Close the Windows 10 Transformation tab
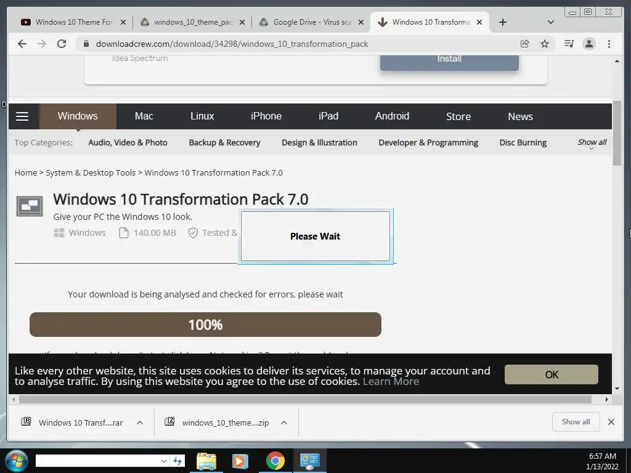Viewport: 631px width, 473px height. (479, 22)
